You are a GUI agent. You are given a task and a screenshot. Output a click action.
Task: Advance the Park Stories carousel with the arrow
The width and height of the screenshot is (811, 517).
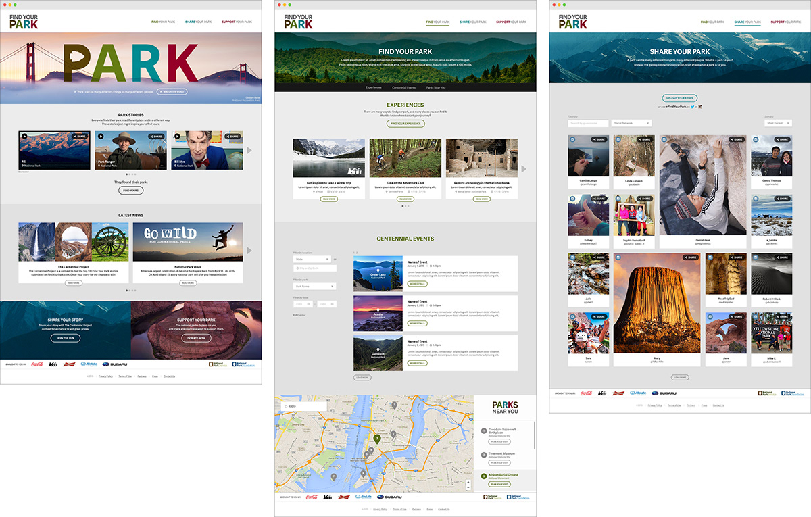[249, 150]
